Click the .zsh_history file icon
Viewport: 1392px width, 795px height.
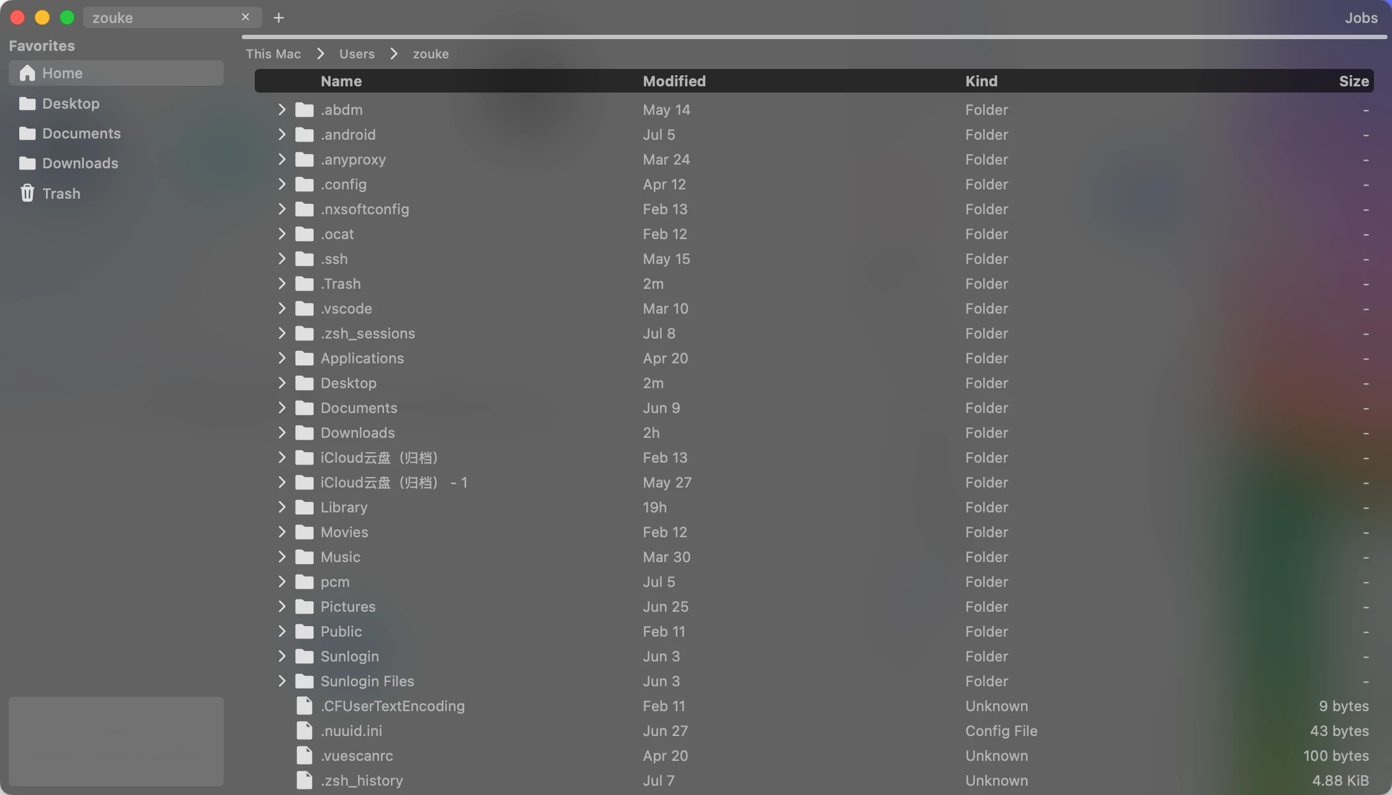[x=304, y=781]
